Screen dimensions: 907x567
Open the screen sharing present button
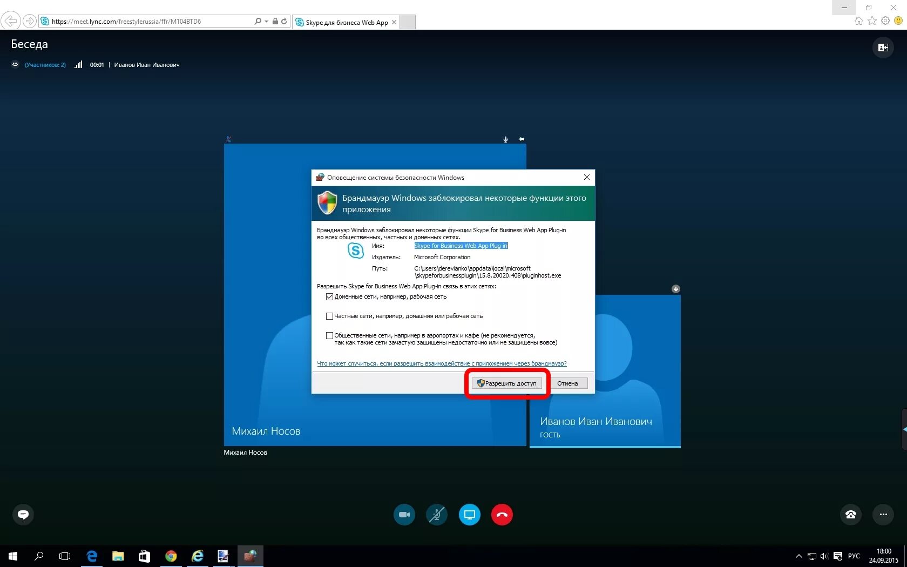coord(470,515)
